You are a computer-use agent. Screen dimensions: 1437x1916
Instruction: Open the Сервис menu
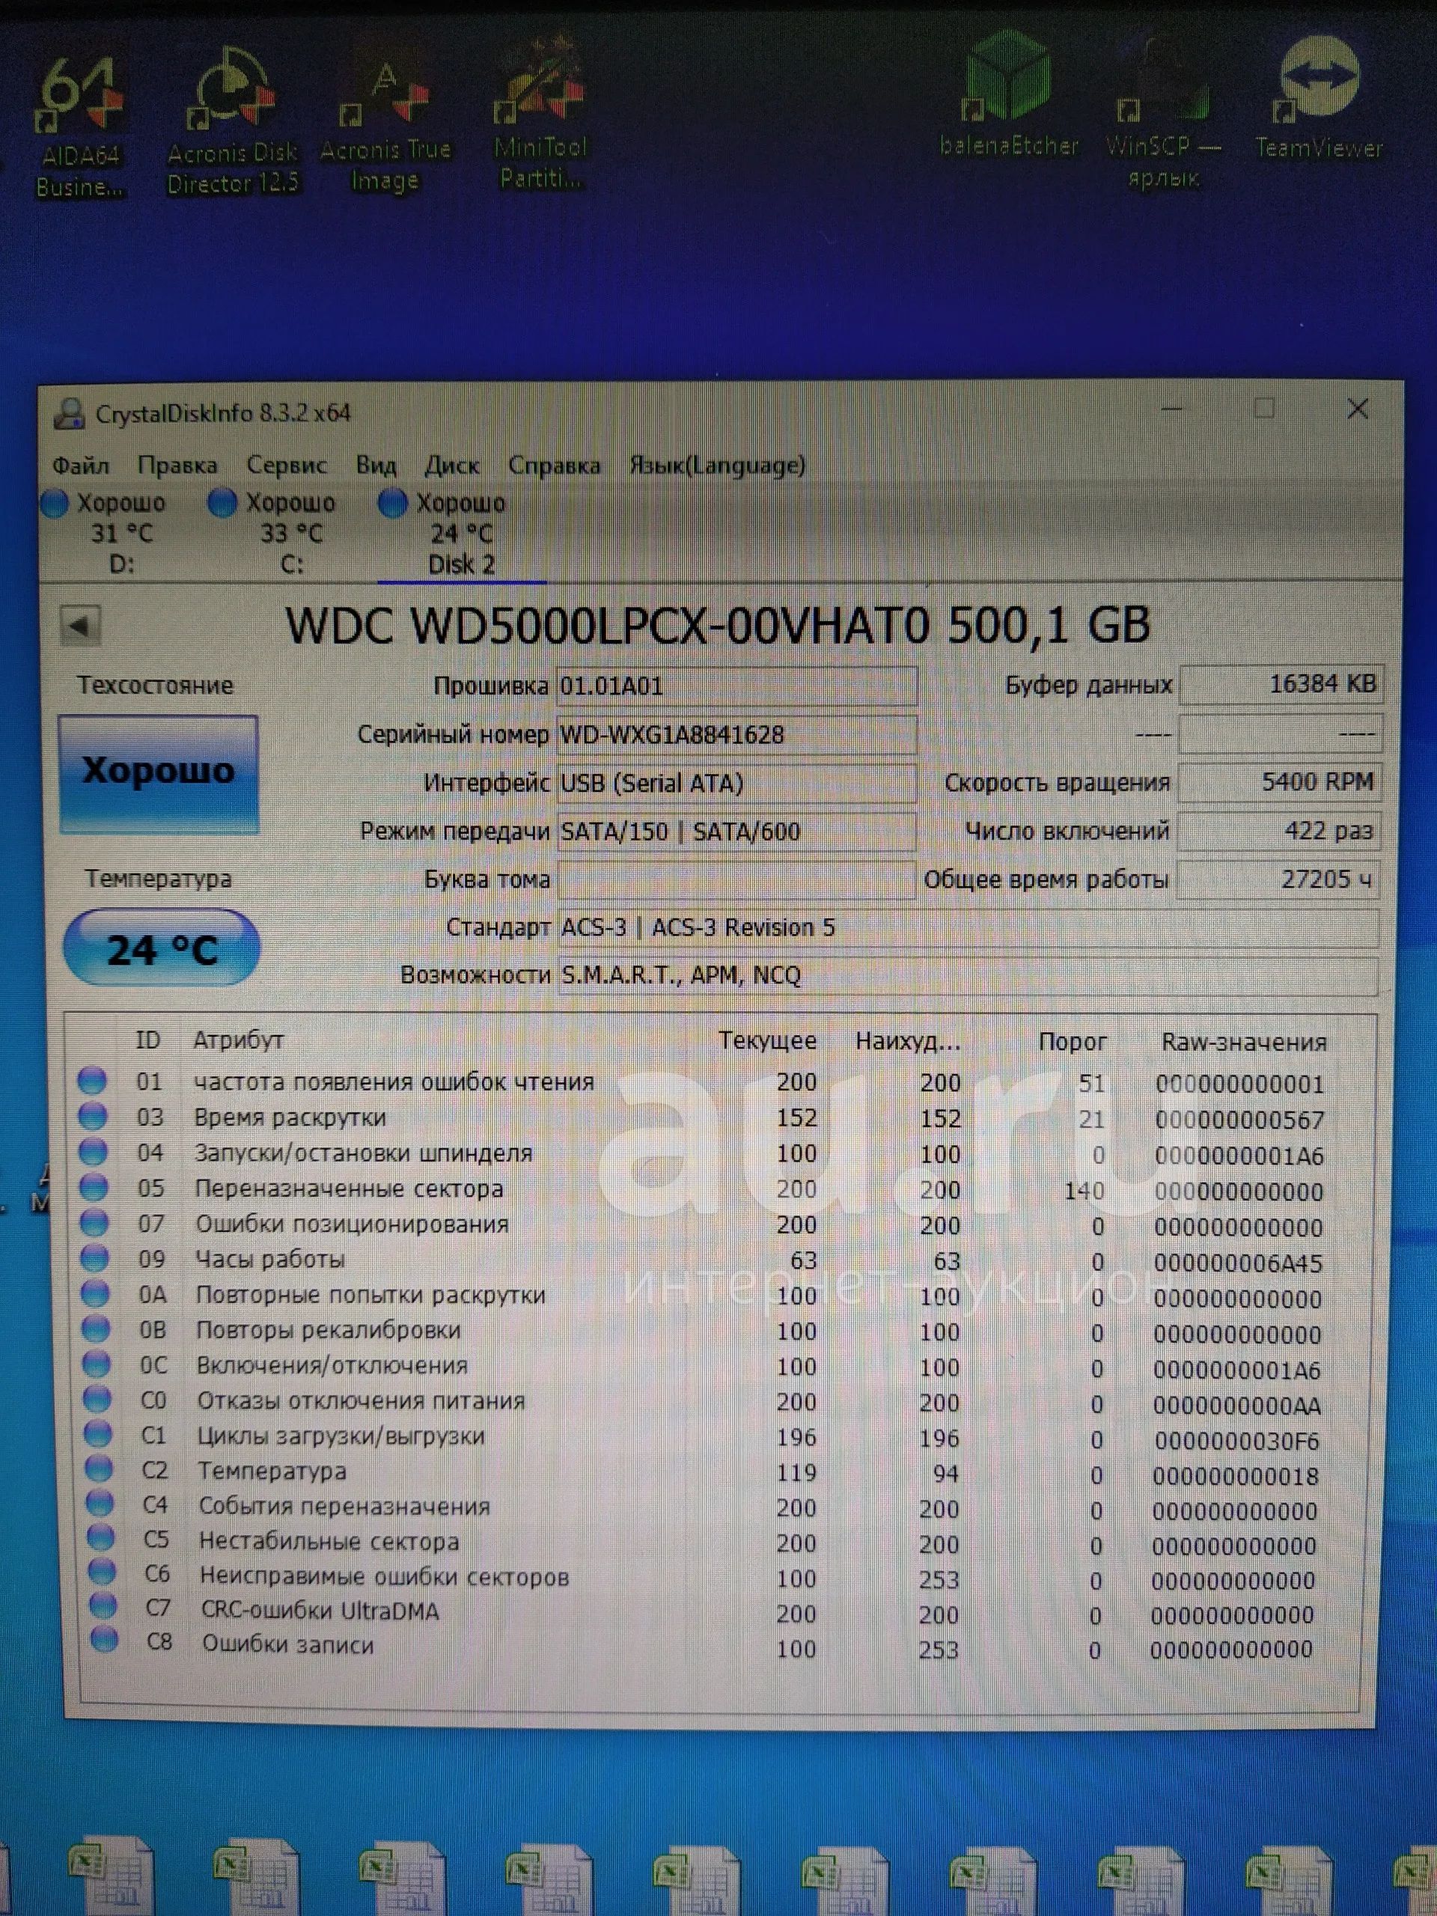tap(287, 465)
